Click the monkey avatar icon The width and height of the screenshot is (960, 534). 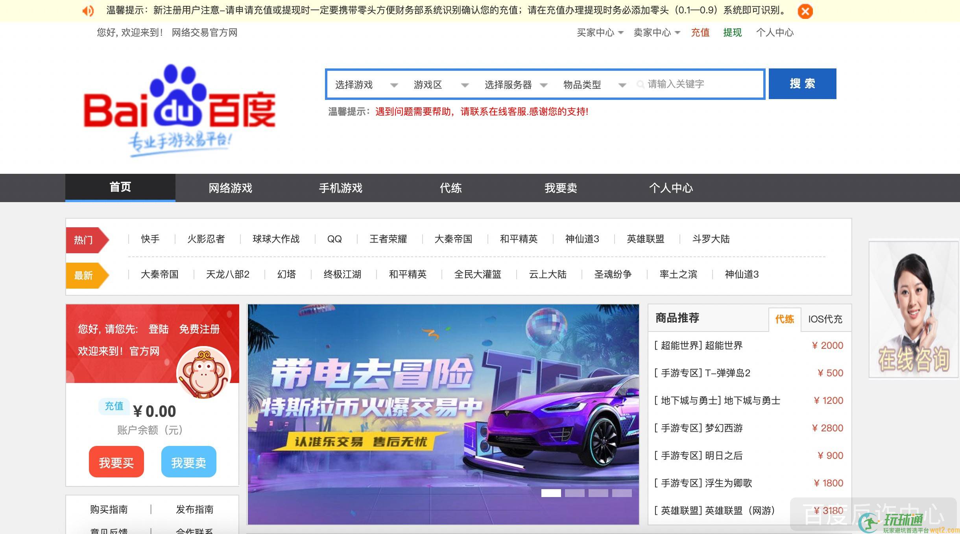pos(203,372)
